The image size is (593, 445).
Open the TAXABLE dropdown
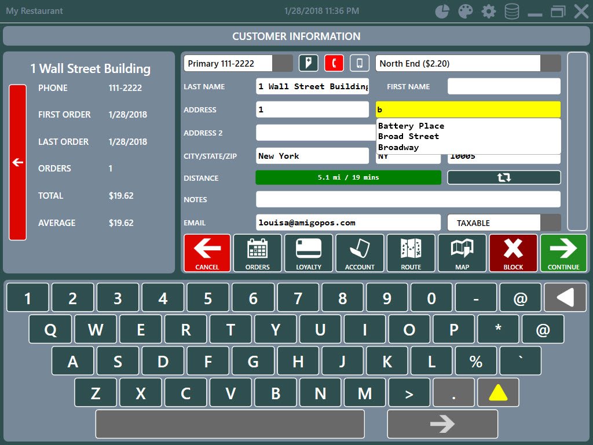click(x=550, y=222)
